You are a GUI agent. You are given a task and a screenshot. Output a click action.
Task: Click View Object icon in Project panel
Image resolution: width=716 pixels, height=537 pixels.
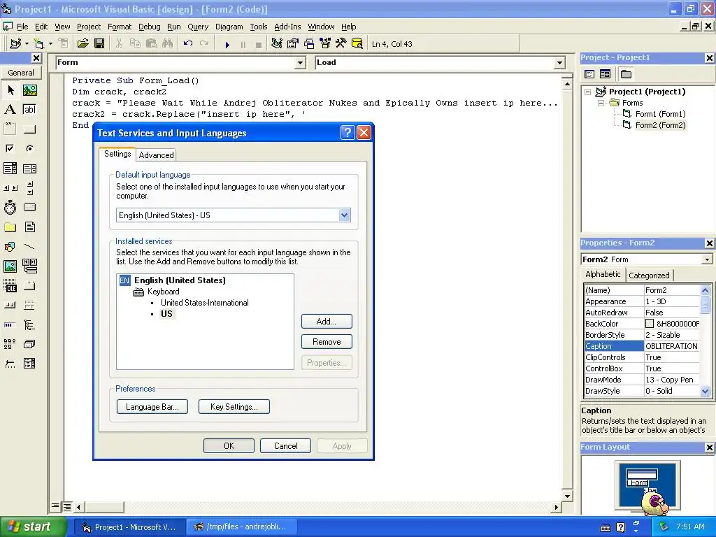point(605,74)
